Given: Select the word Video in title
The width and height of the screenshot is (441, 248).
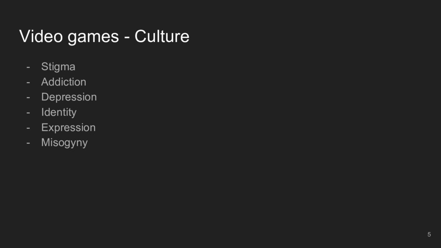Looking at the screenshot, I should 41,36.
